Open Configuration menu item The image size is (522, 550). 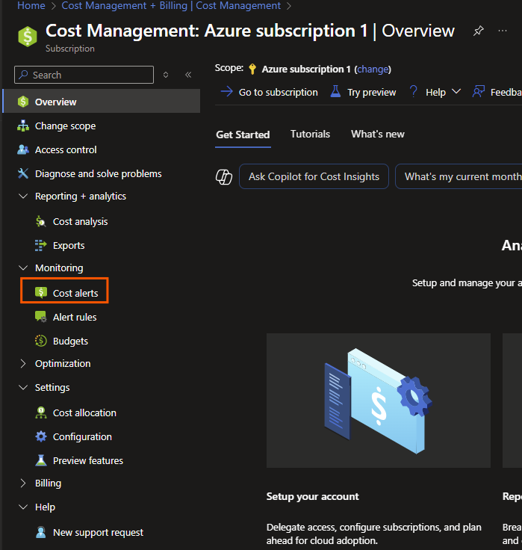pyautogui.click(x=82, y=436)
